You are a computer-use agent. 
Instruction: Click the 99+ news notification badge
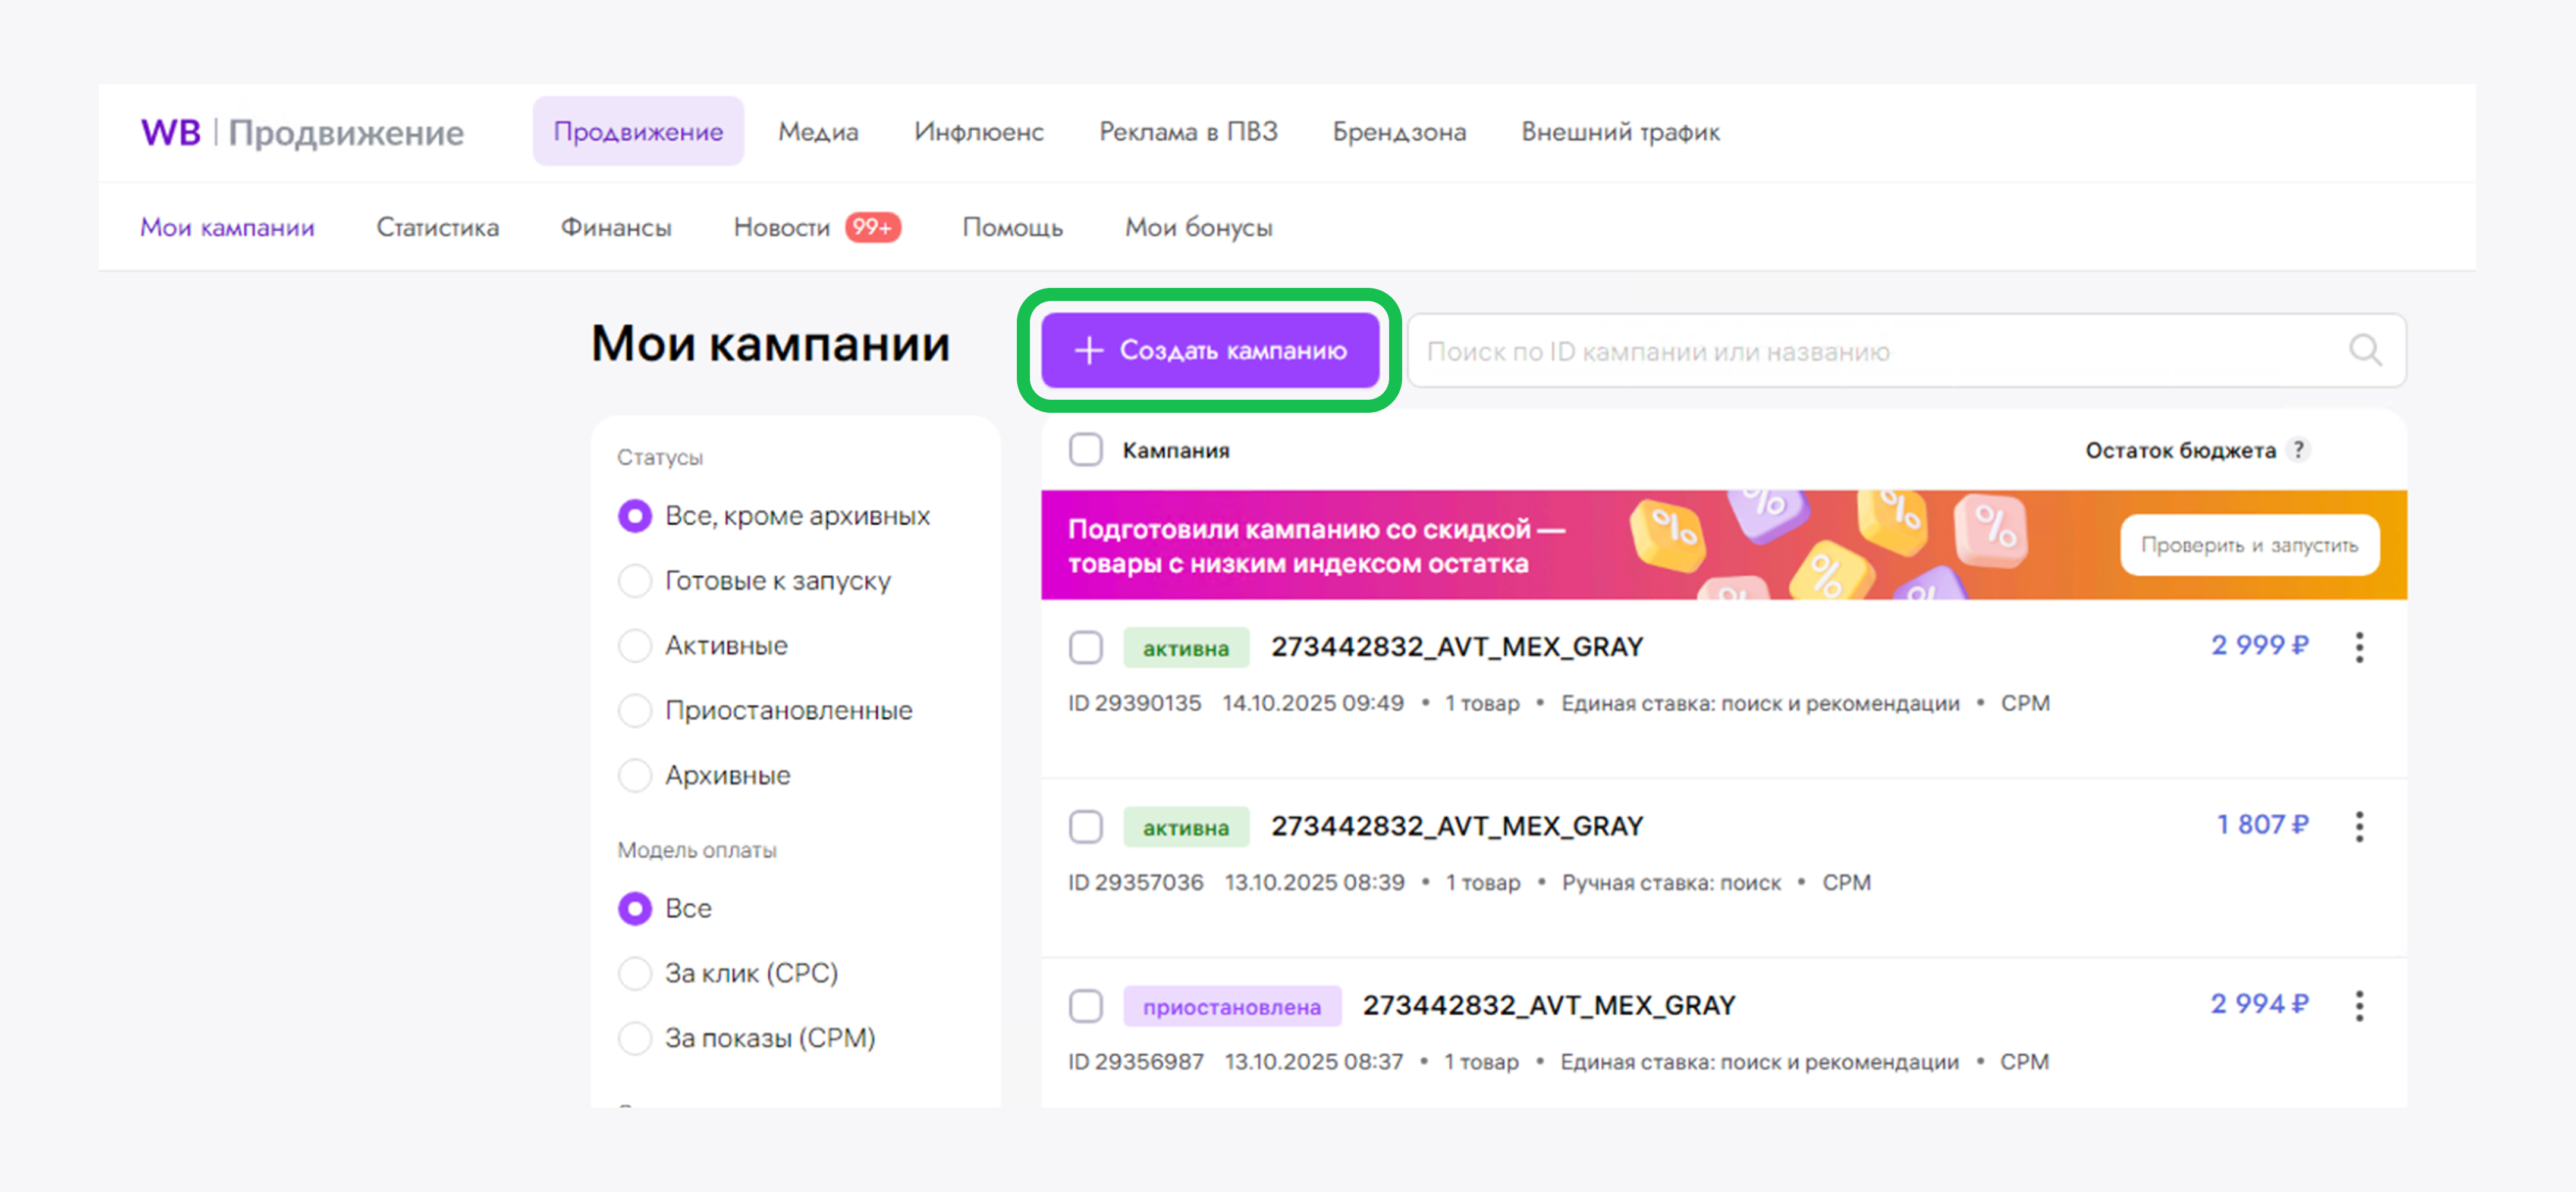click(872, 228)
